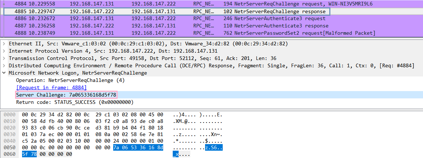The image size is (423, 158).
Task: Open the 'Request in frame: 4884' link
Action: [51, 87]
